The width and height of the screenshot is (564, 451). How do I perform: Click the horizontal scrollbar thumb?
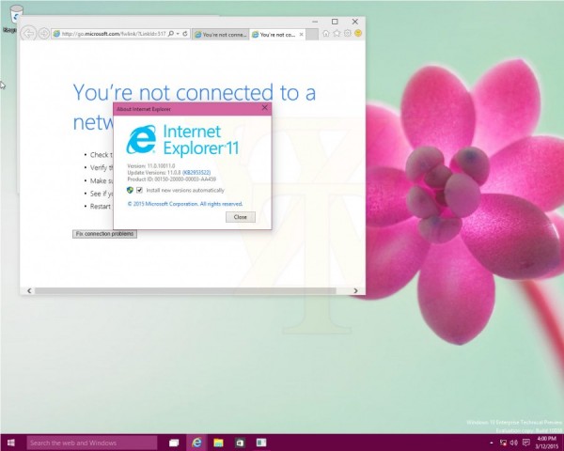(x=185, y=290)
